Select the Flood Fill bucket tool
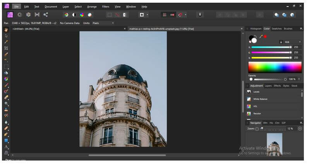Image resolution: width=312 pixels, height=164 pixels. coord(6,73)
